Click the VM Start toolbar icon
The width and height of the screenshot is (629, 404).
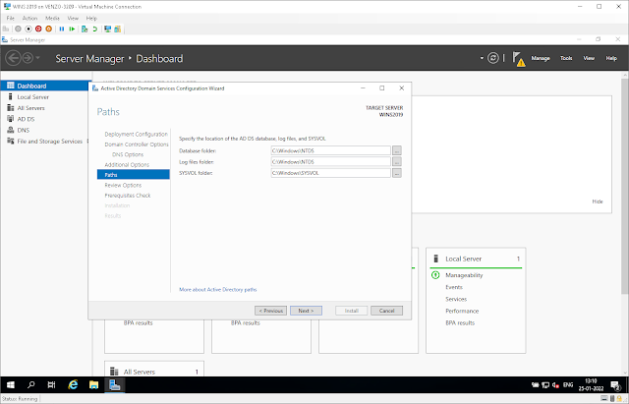pos(18,29)
